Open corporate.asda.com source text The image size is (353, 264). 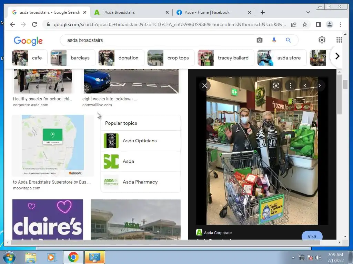(31, 105)
